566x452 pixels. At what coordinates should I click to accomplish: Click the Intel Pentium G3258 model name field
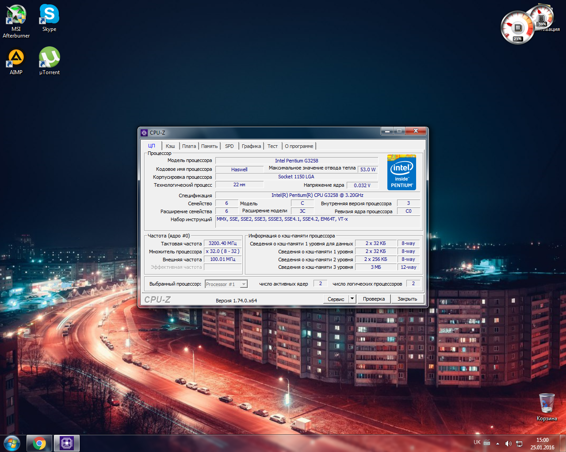[297, 161]
